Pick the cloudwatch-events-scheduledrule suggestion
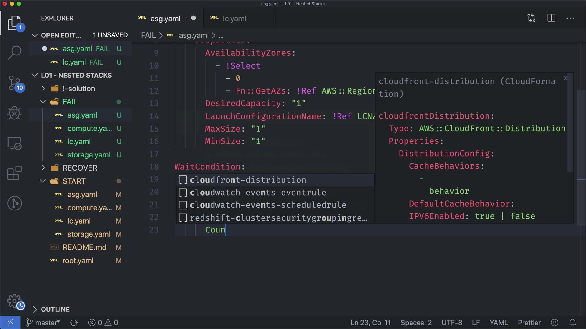Viewport: 586px width, 329px height. (x=268, y=205)
